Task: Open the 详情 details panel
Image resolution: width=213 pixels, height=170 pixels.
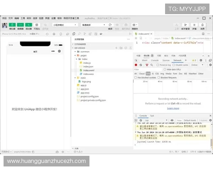Action: [x=194, y=25]
